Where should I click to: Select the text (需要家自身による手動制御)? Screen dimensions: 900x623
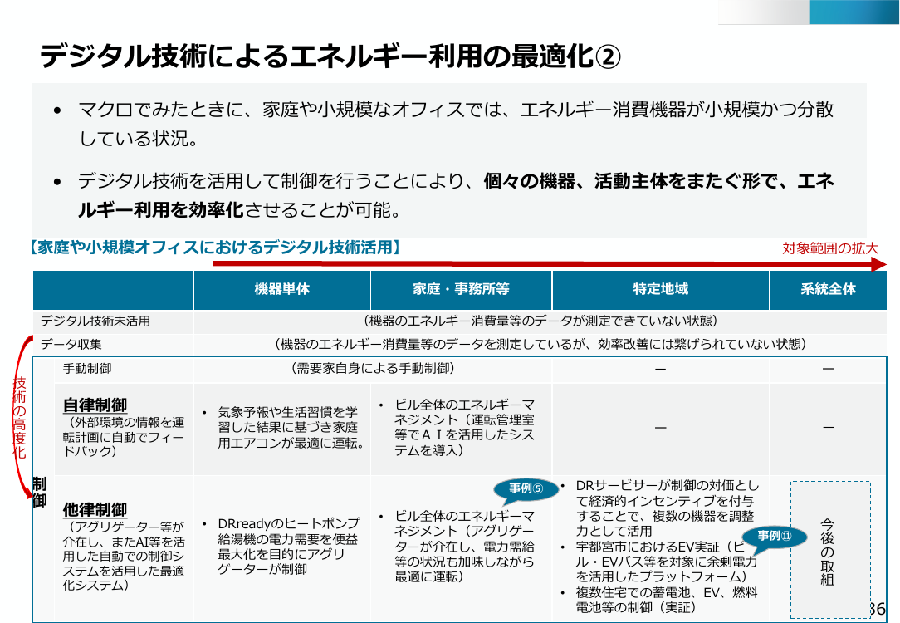pyautogui.click(x=373, y=369)
